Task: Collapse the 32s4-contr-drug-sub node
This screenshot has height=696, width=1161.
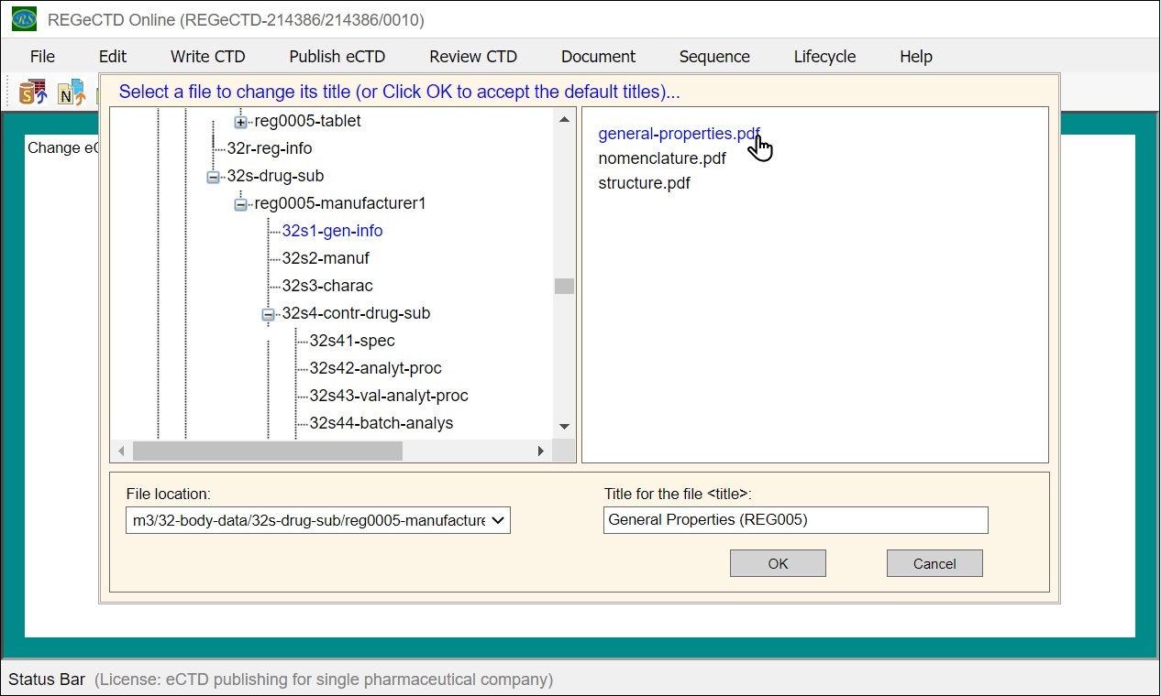Action: (x=268, y=314)
